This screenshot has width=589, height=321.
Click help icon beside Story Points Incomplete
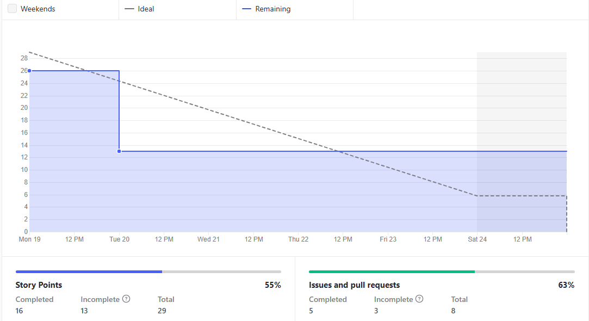[x=126, y=299]
